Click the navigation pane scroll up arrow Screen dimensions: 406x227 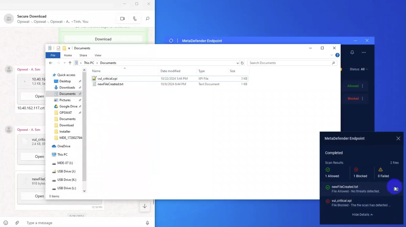click(84, 70)
